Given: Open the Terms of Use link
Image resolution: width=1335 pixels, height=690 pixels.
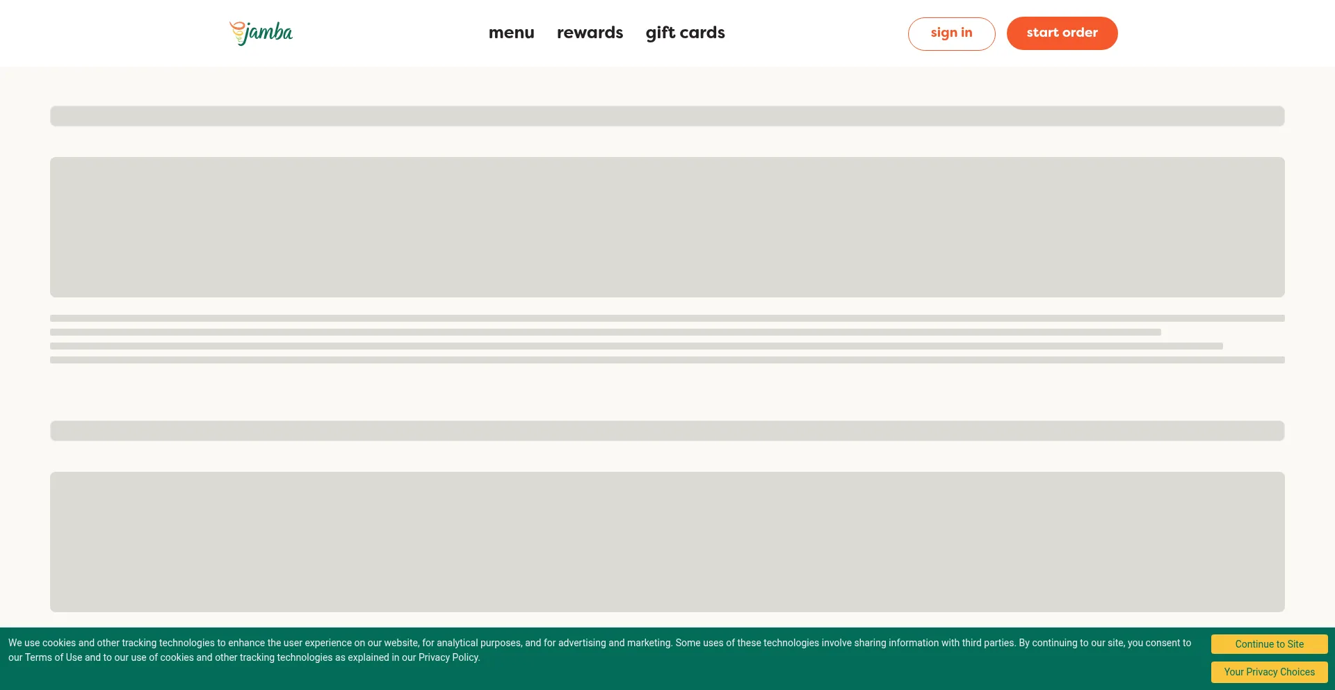Looking at the screenshot, I should (54, 657).
